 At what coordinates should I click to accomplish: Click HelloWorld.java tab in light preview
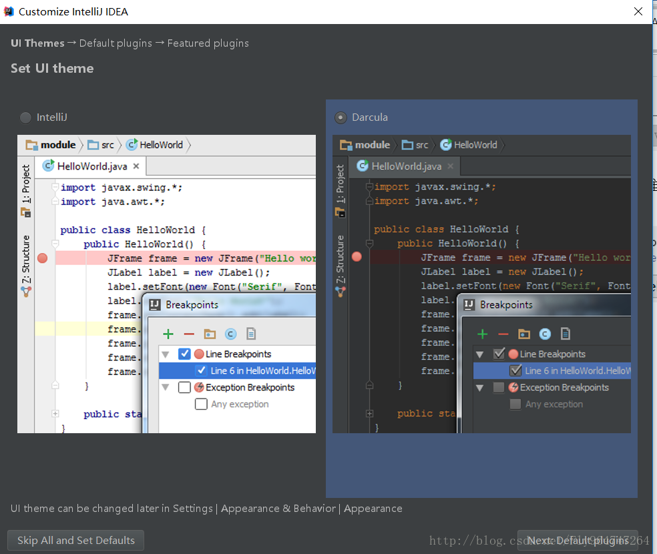pos(90,166)
